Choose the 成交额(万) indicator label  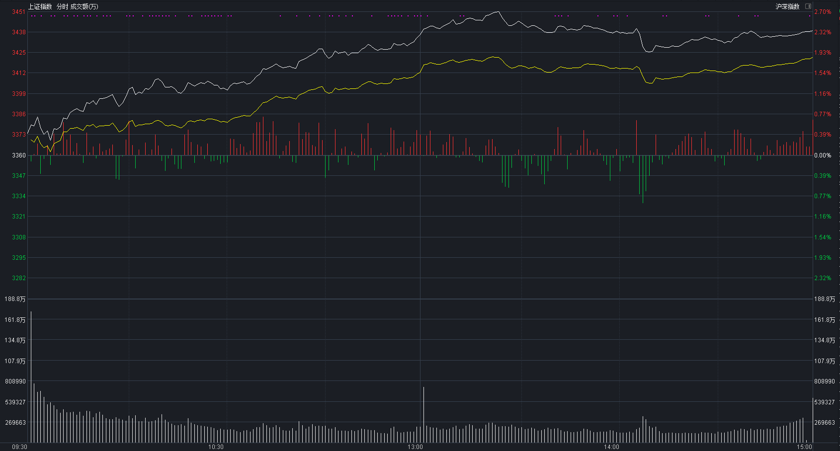coord(84,6)
